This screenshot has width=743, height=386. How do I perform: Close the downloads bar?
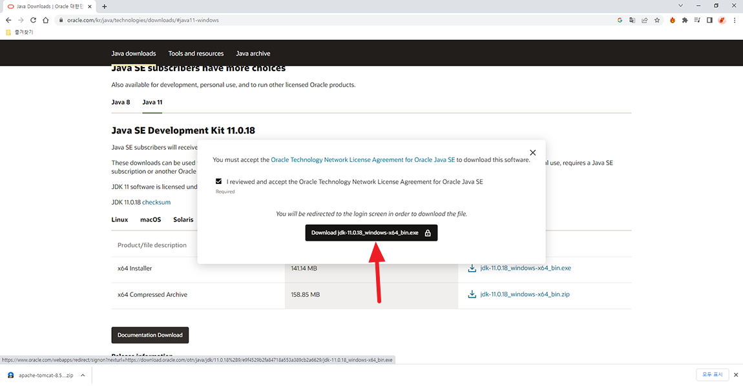736,374
